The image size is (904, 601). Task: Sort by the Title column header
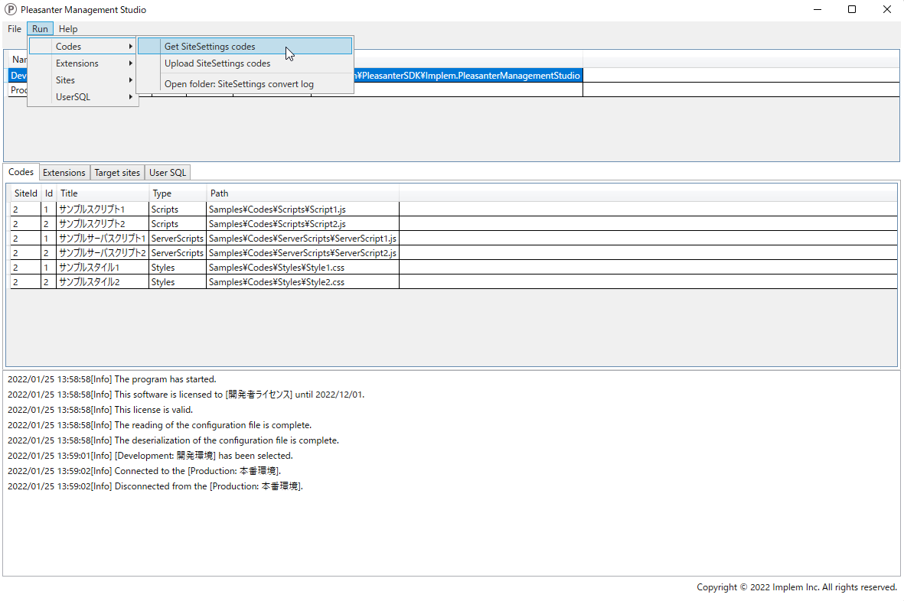pos(103,193)
